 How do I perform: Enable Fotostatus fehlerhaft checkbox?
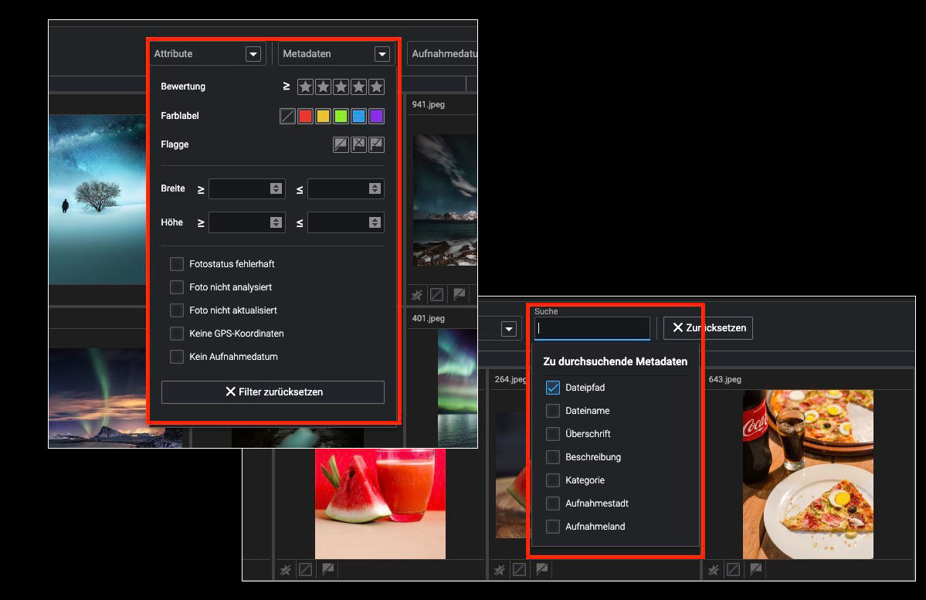(x=177, y=264)
